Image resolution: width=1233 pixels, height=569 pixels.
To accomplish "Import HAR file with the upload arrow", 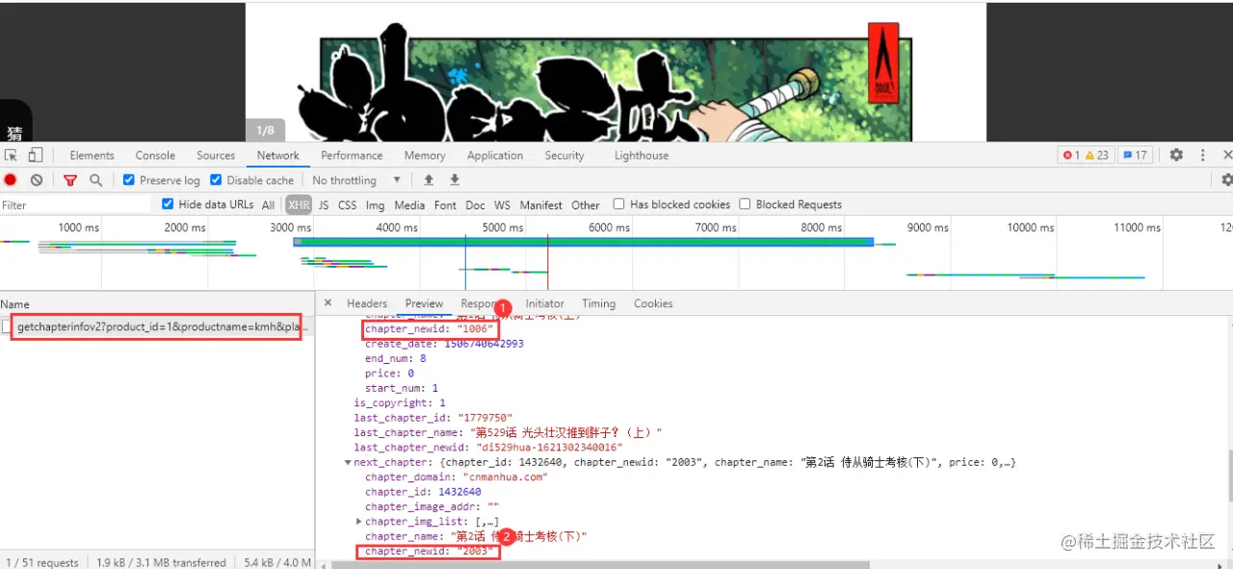I will pyautogui.click(x=429, y=180).
